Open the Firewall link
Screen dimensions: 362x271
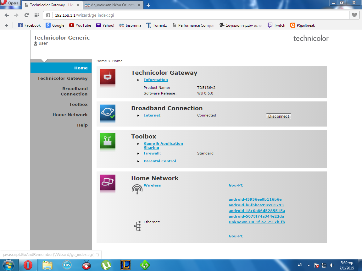(x=152, y=153)
